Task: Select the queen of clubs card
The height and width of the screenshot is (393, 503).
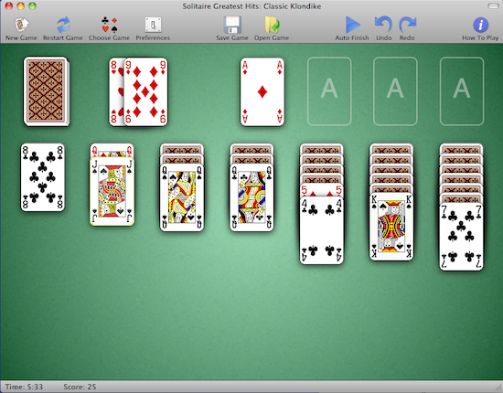Action: [x=251, y=197]
